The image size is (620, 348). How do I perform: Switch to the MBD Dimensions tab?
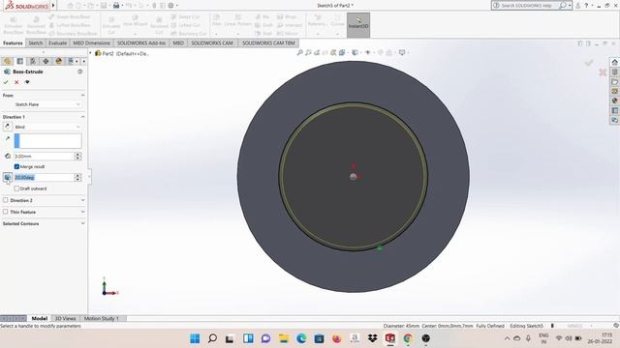click(x=92, y=43)
